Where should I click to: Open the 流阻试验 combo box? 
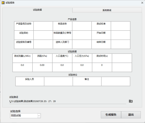[x=25, y=116]
